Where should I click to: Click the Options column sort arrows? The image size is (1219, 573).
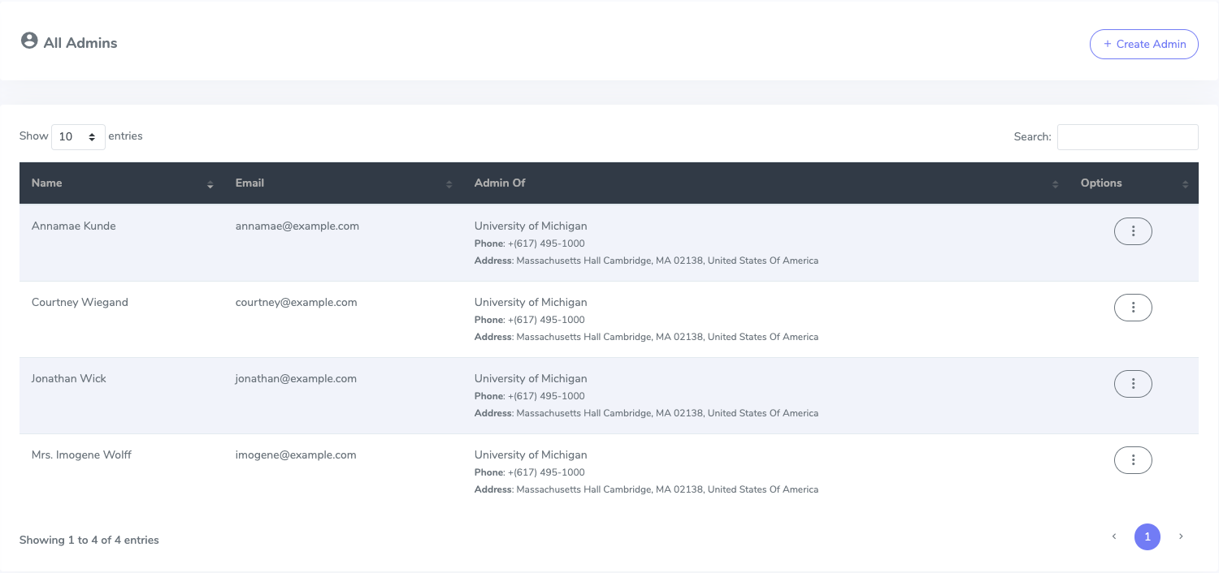1185,184
